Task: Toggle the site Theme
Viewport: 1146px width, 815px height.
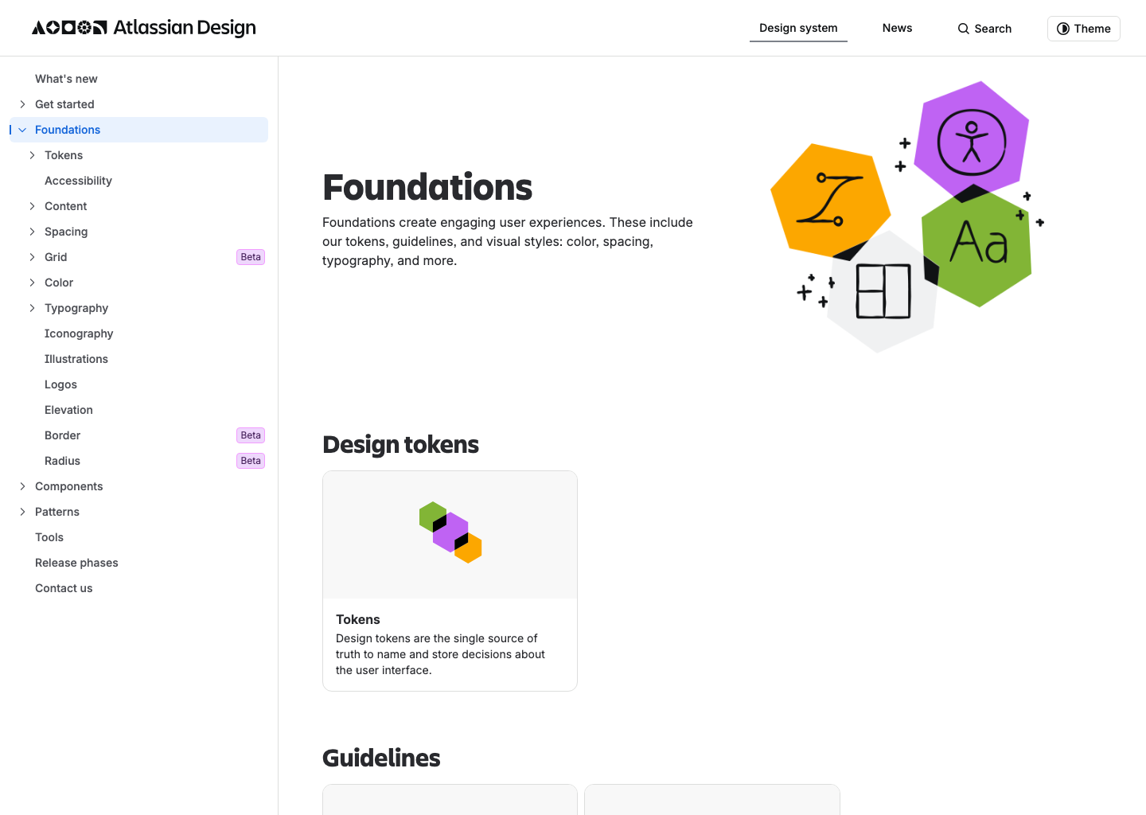Action: click(1083, 28)
